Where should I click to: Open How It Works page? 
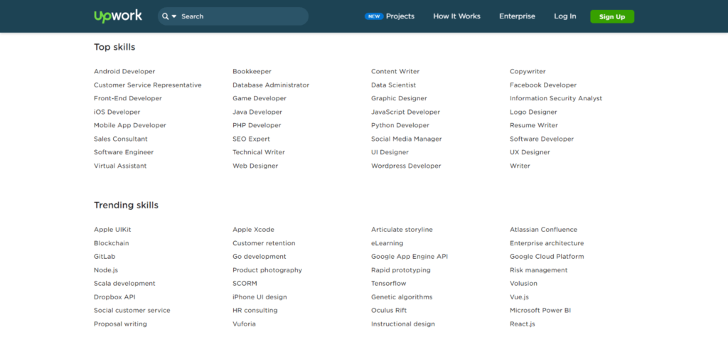(x=456, y=16)
